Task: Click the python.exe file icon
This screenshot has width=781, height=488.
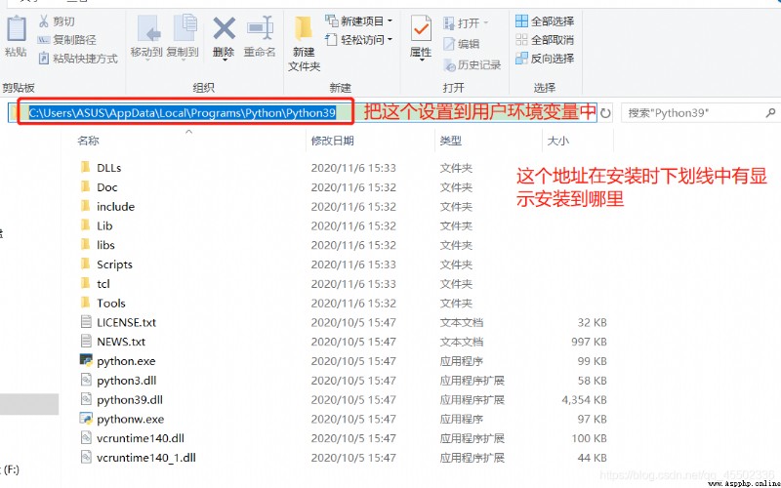Action: point(86,360)
